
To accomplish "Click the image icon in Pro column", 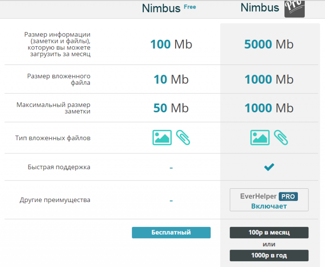I will 260,138.
